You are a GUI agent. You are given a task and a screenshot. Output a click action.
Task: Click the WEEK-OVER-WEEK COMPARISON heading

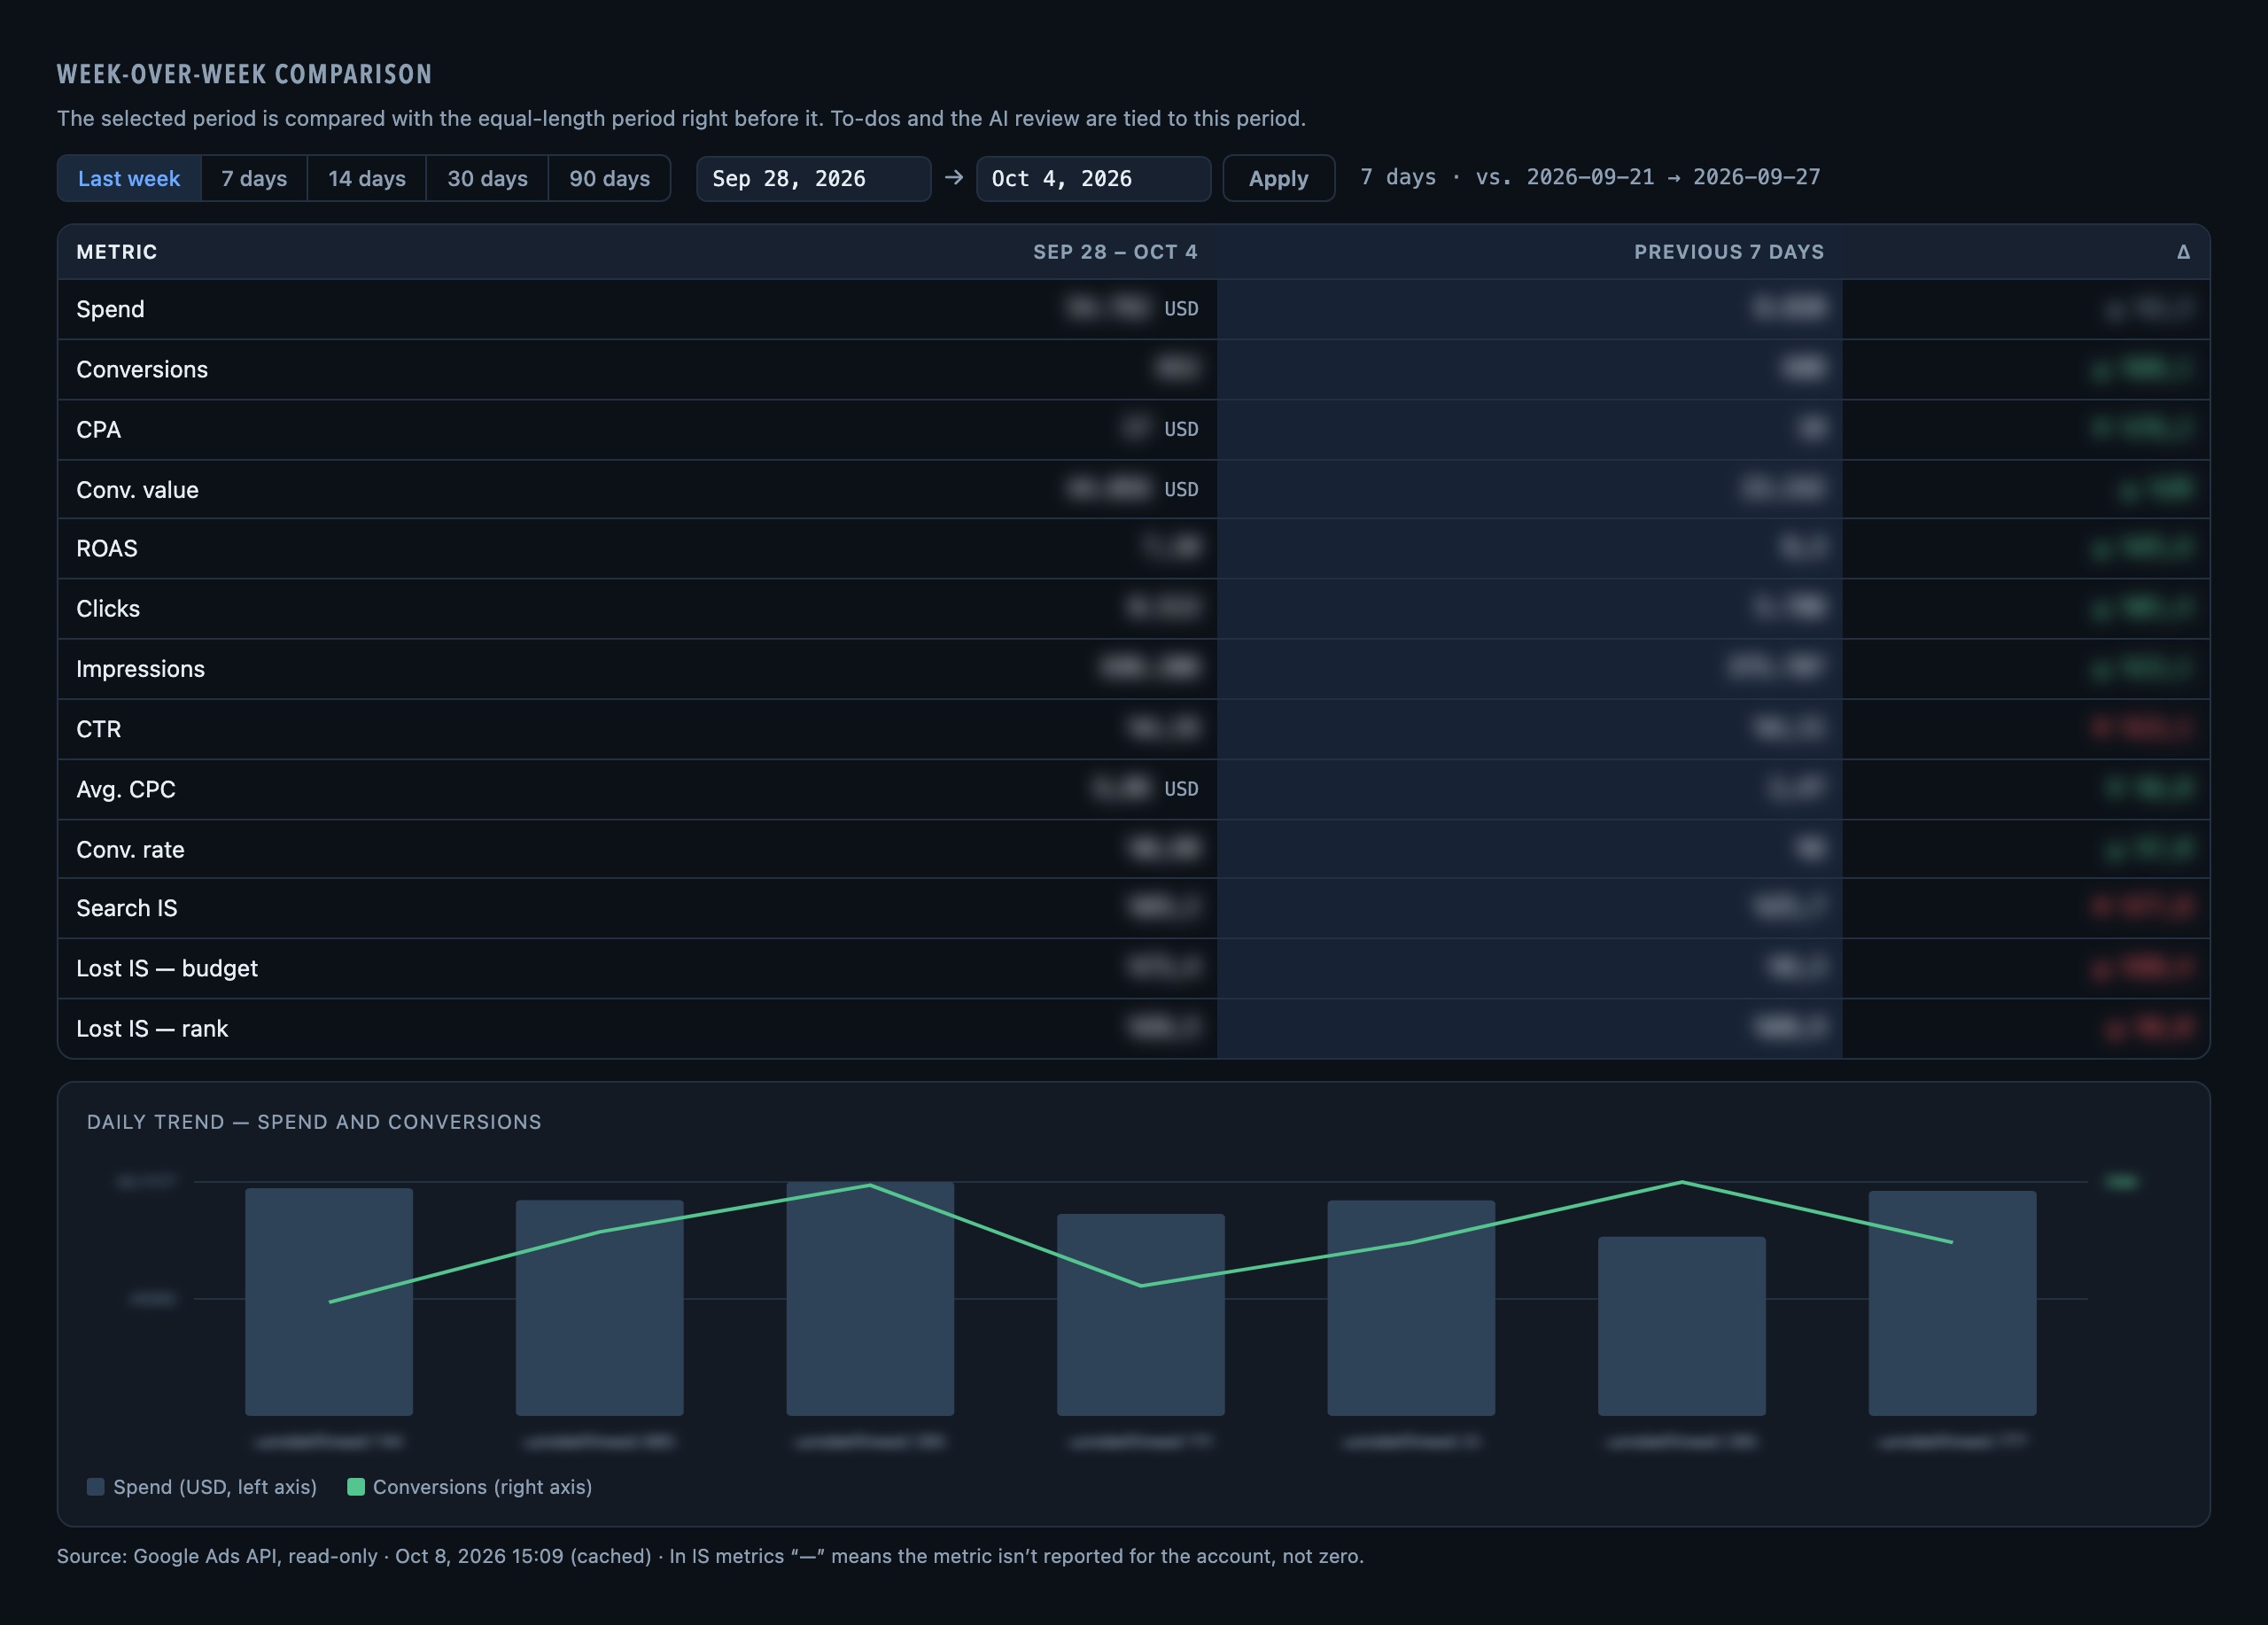244,74
